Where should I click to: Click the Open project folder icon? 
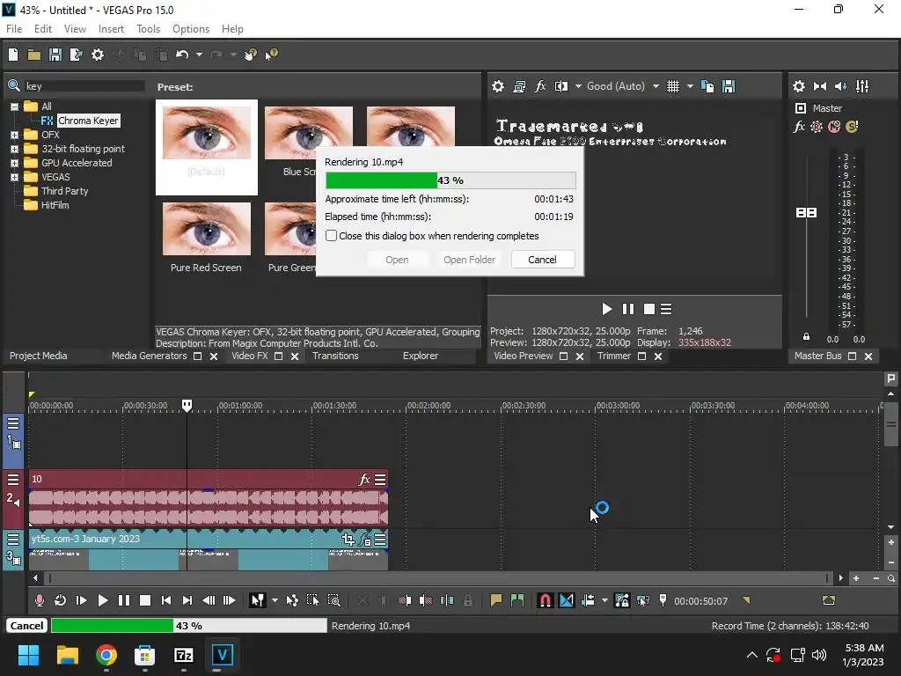pos(34,55)
